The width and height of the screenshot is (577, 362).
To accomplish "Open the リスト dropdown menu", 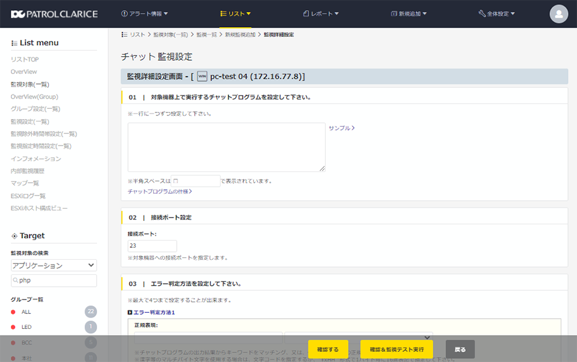I will 236,14.
